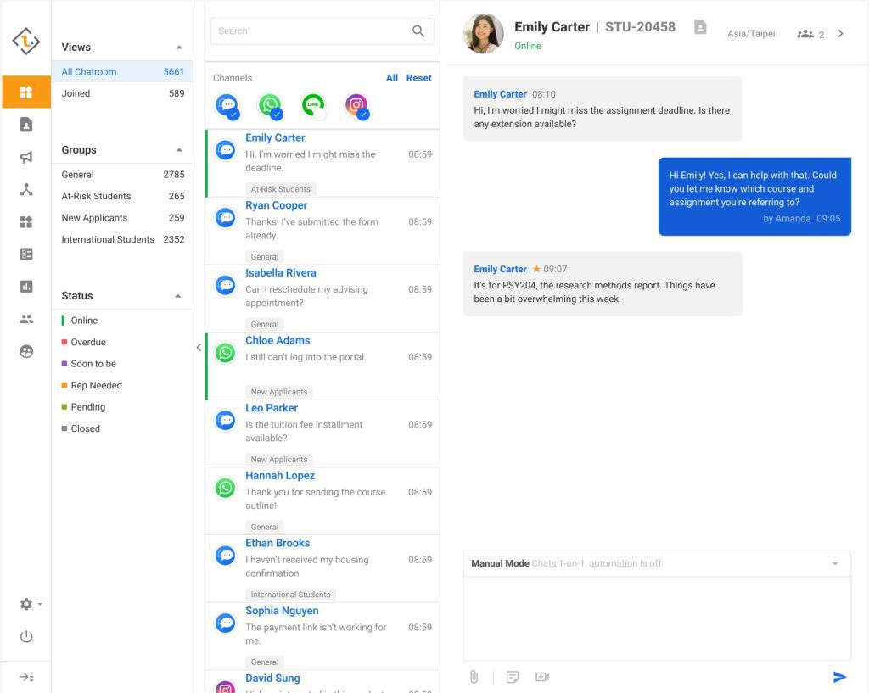Toggle the Instagram channel filter

click(356, 106)
